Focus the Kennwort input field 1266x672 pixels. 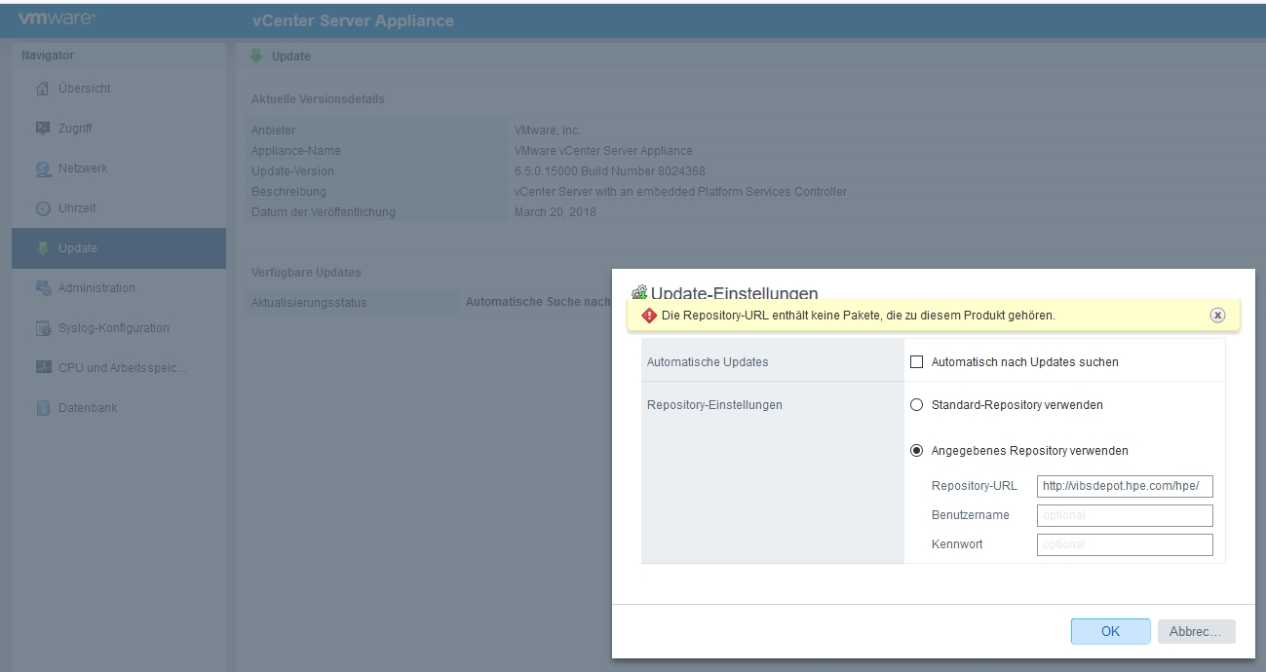(x=1125, y=544)
